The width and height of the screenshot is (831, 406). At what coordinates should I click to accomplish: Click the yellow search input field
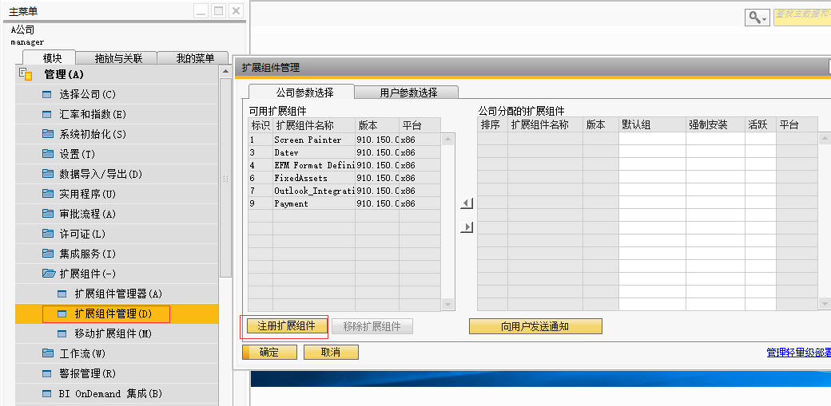click(802, 18)
